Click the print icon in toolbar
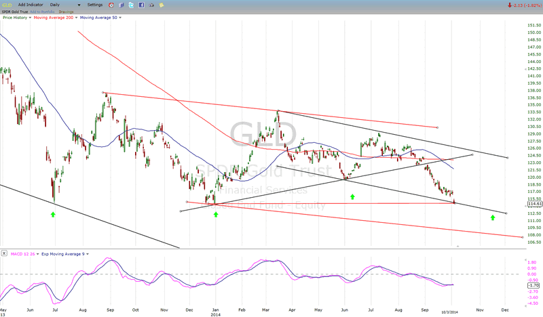The height and width of the screenshot is (317, 543). pos(151,5)
